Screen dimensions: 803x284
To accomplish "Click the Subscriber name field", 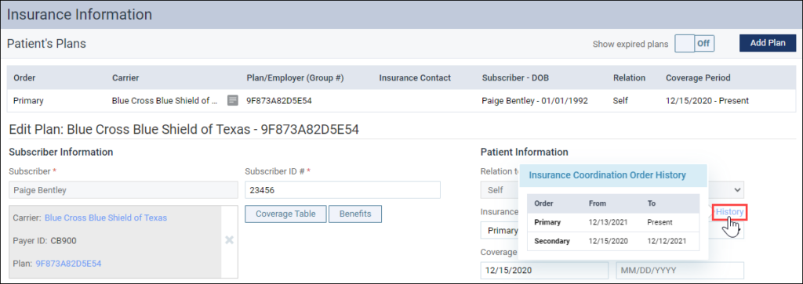I will (x=123, y=190).
